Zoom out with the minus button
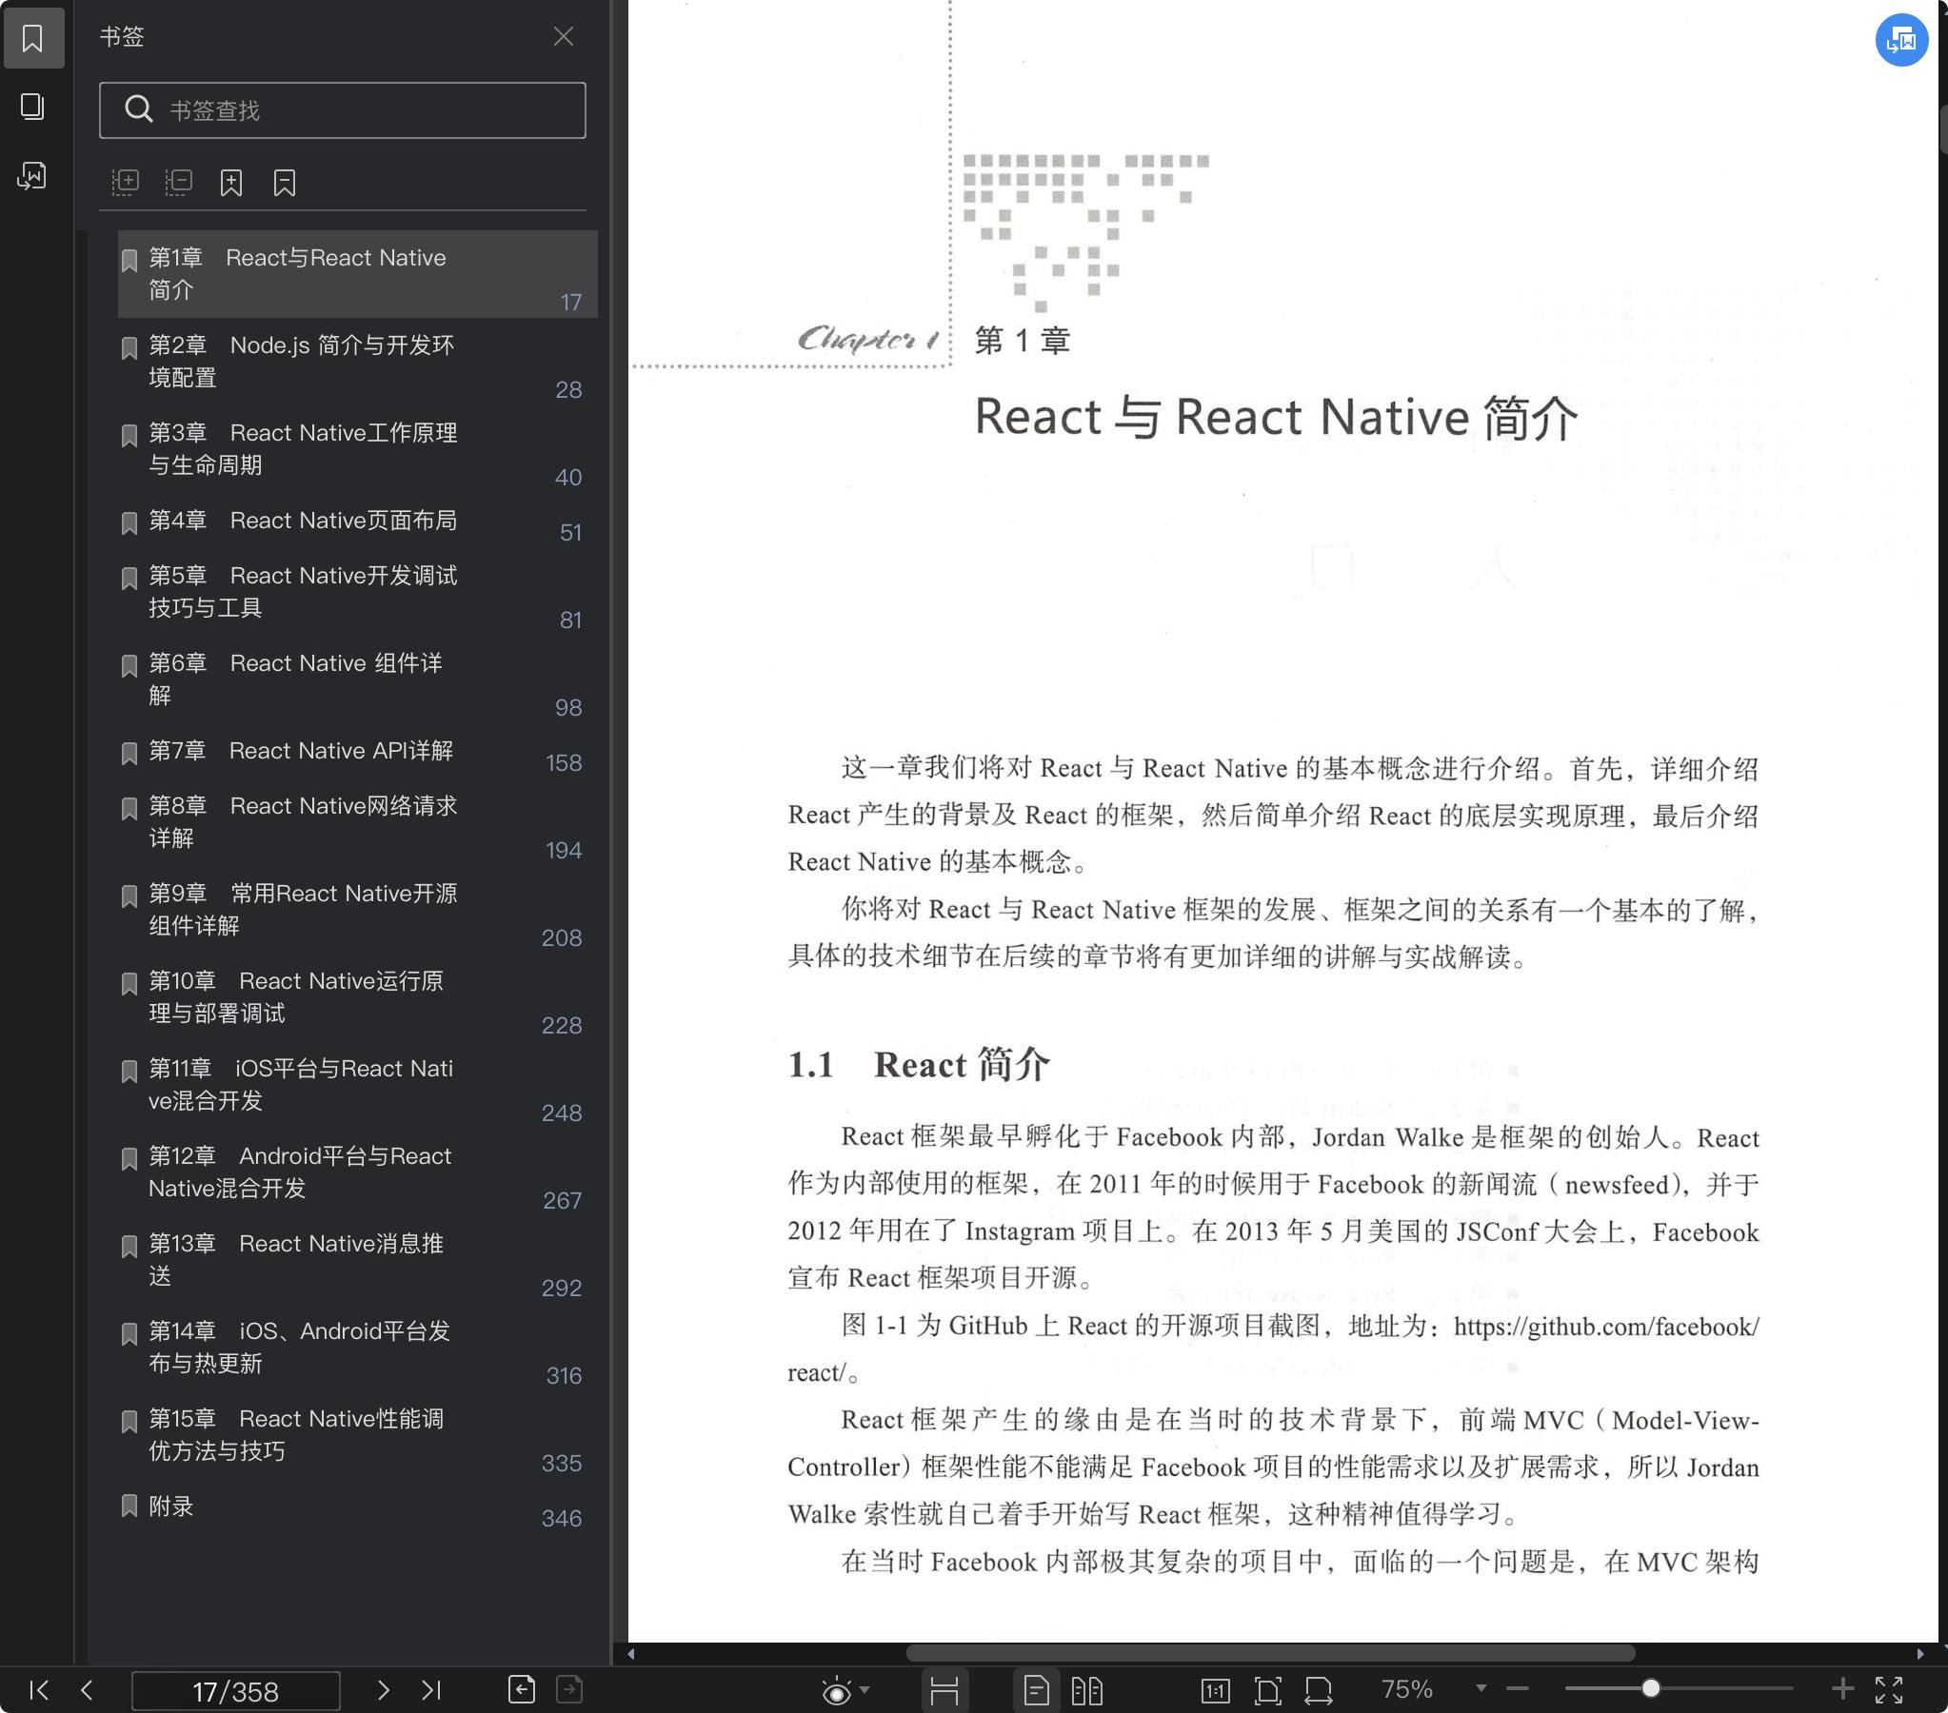This screenshot has height=1713, width=1948. tap(1518, 1689)
